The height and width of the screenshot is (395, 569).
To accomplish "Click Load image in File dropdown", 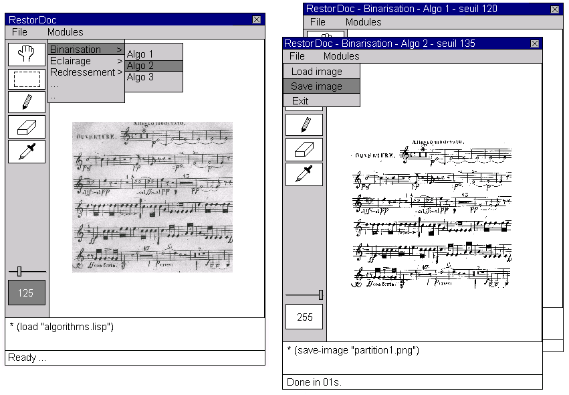I will pyautogui.click(x=322, y=72).
